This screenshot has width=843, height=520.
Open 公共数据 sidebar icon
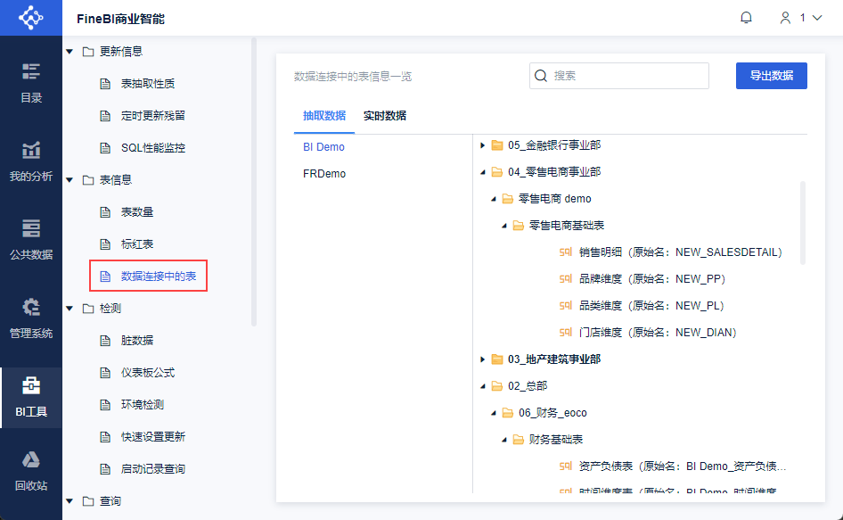[x=31, y=238]
